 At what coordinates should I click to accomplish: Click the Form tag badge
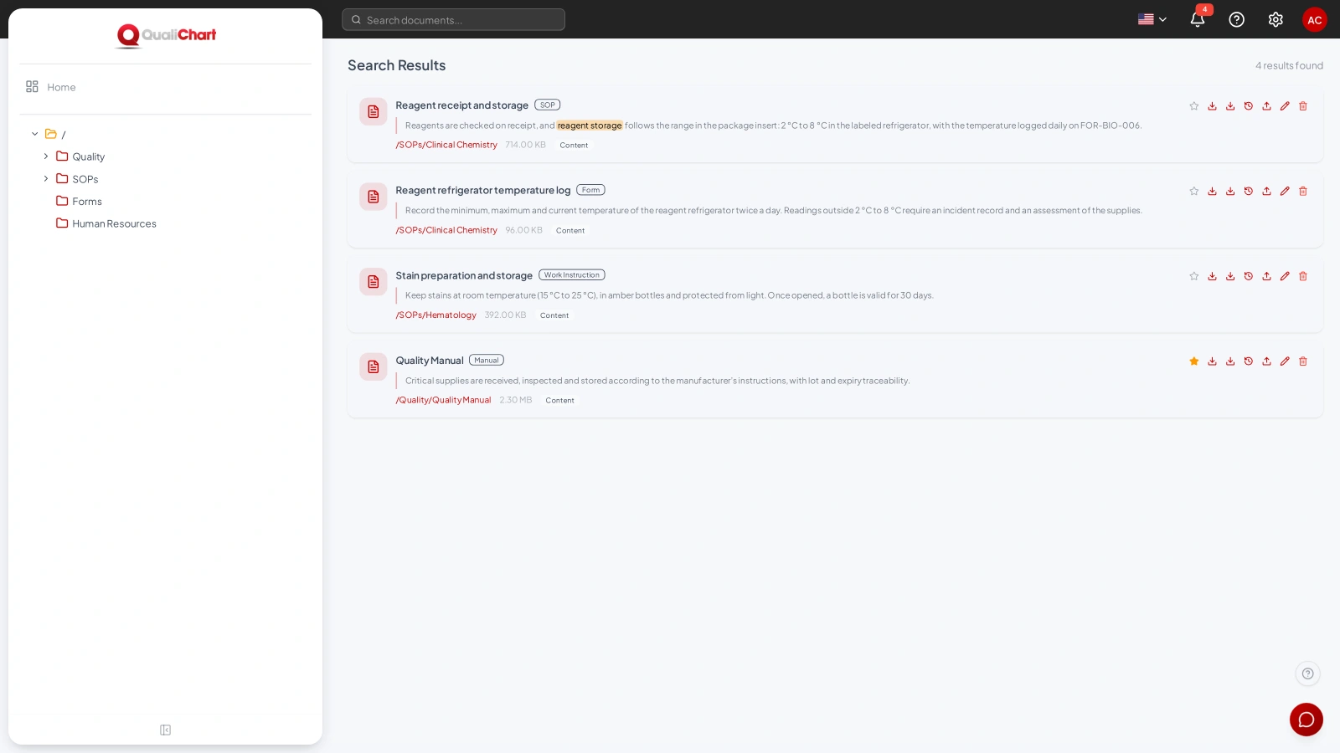click(x=590, y=190)
